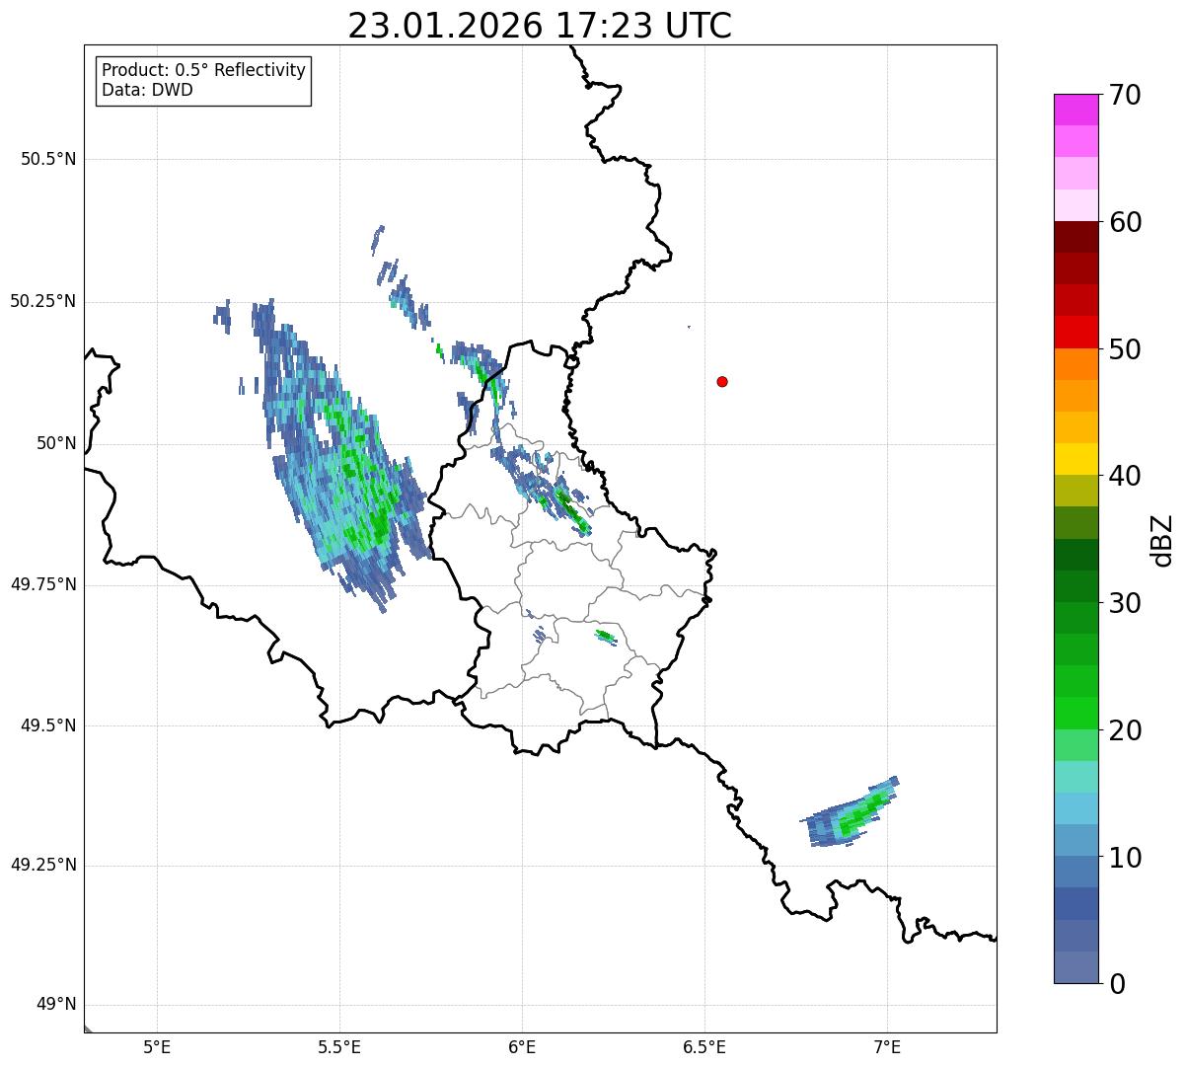
Task: Pick the bright red swatch just above 50 dBZ
Action: [1076, 332]
